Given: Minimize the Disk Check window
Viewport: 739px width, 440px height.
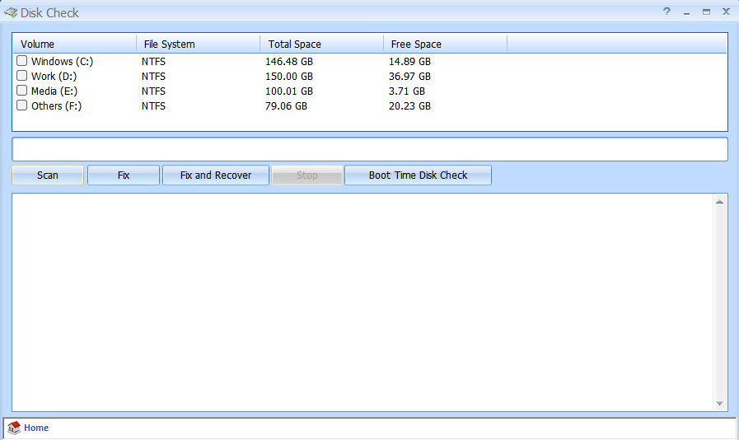Looking at the screenshot, I should tap(686, 12).
